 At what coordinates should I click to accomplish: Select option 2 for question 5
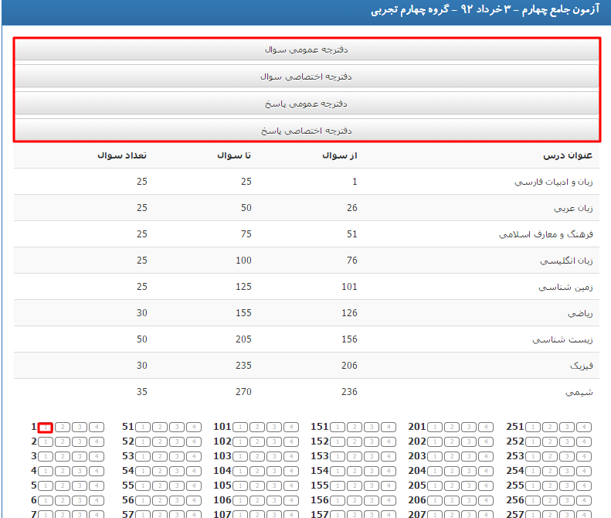click(x=62, y=486)
